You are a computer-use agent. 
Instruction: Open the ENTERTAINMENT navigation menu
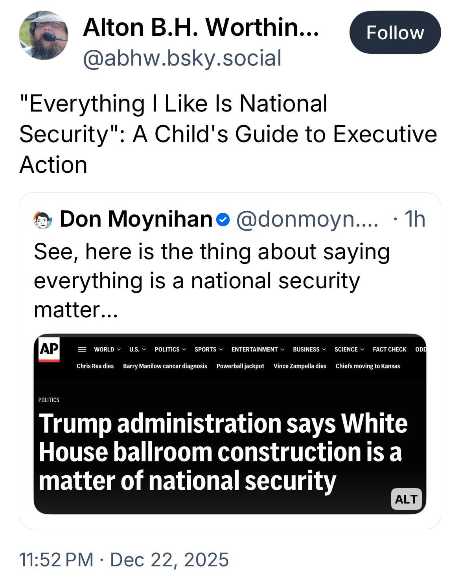pos(258,349)
